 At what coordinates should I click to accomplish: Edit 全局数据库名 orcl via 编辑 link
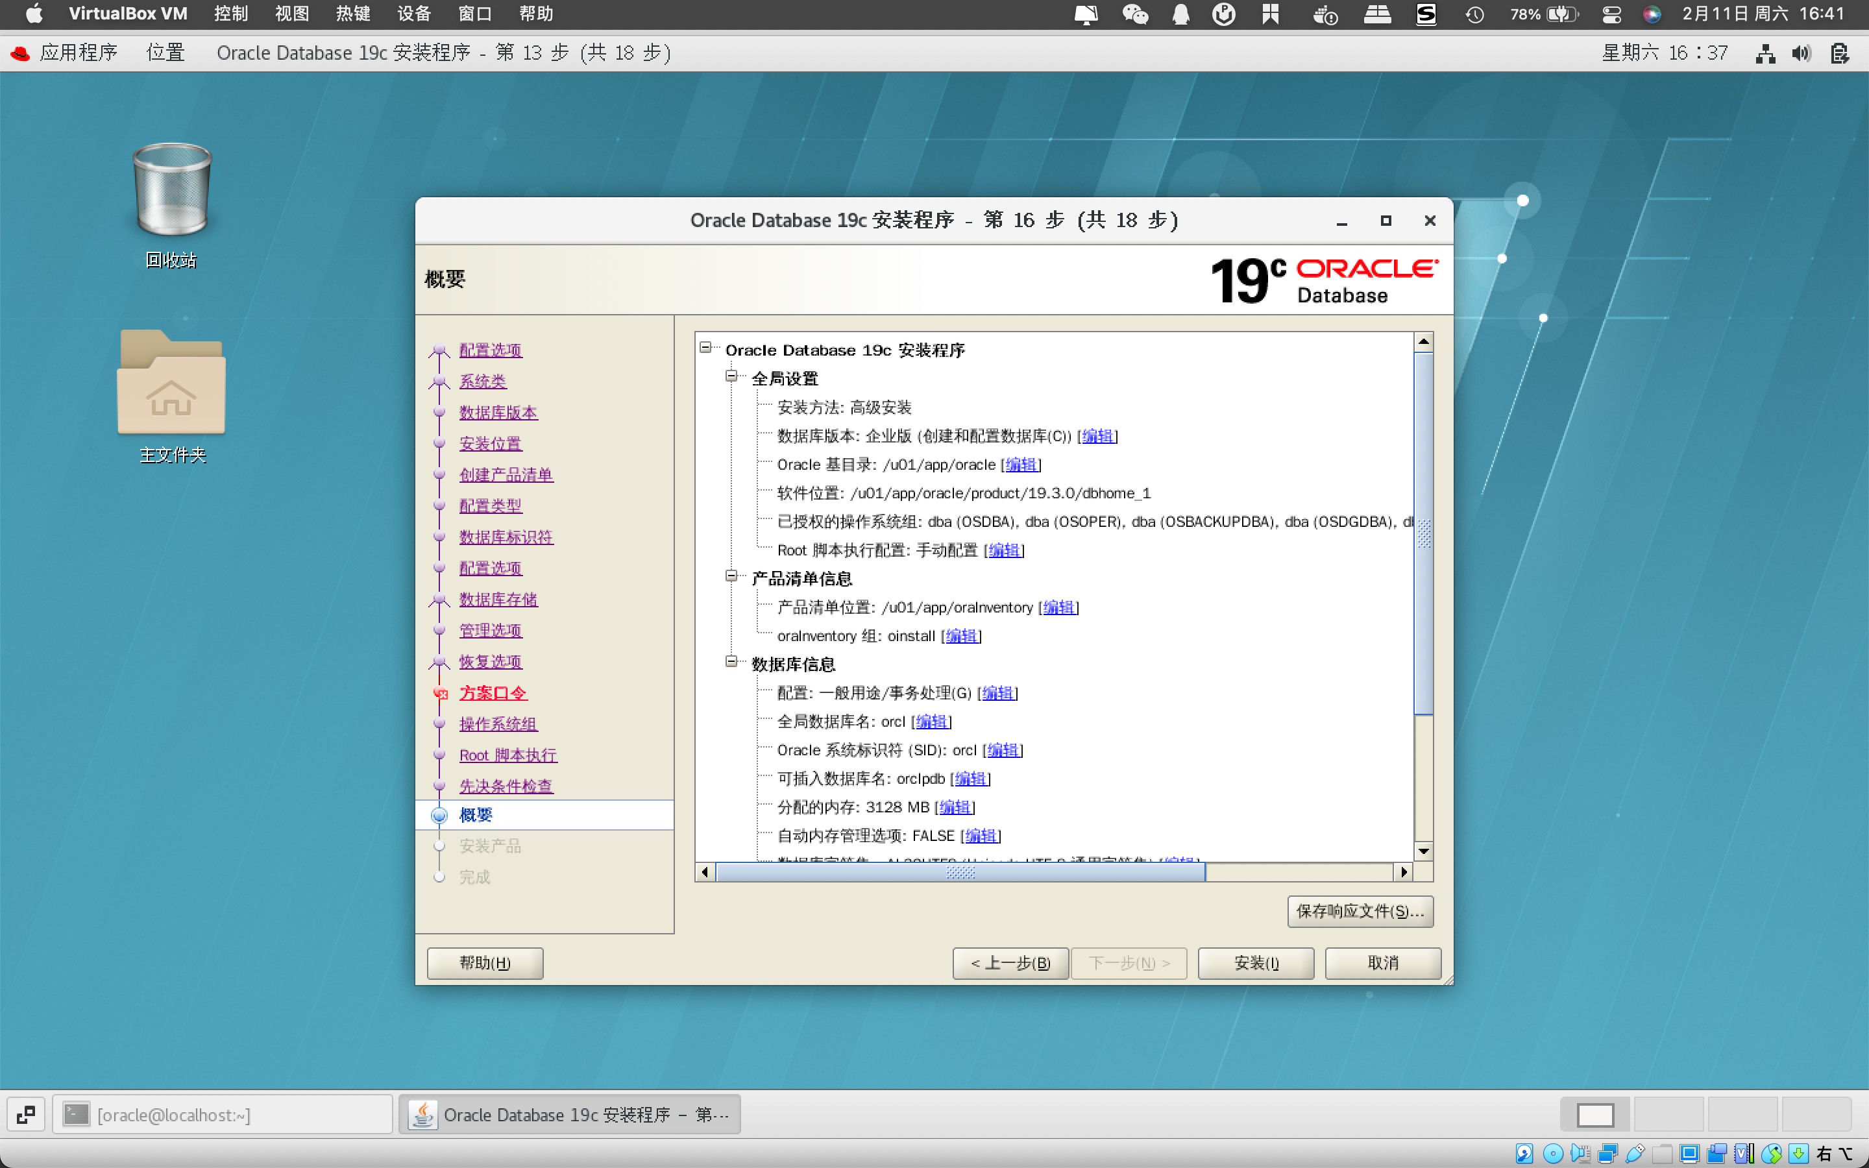[931, 722]
